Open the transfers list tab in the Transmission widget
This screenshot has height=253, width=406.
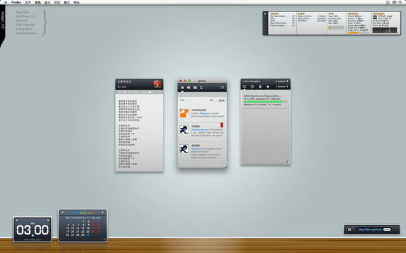coord(244,87)
